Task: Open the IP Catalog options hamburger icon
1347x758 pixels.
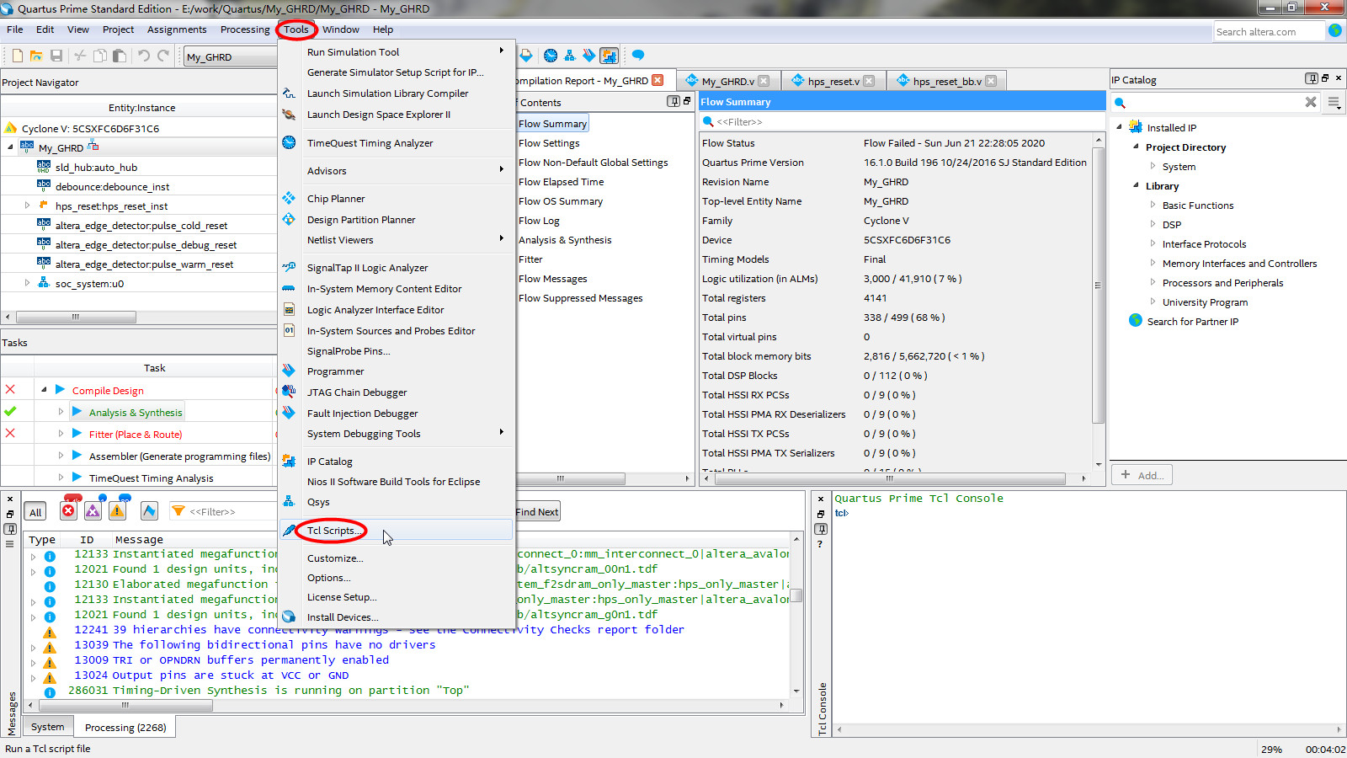Action: [x=1334, y=102]
